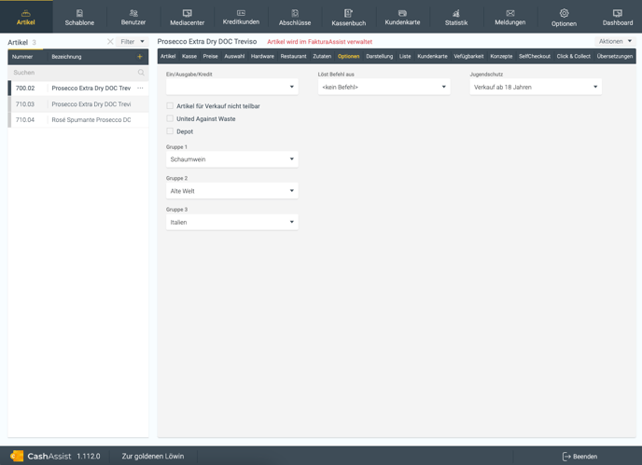
Task: Open the Schablone module
Action: click(79, 17)
